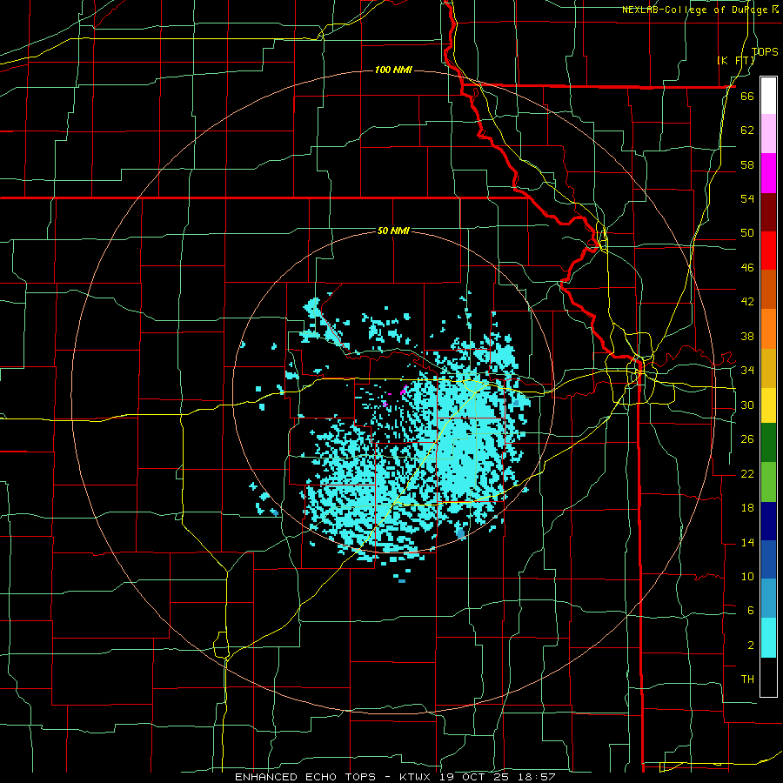Screen dimensions: 783x783
Task: Click the legend value 54
Action: click(x=747, y=198)
